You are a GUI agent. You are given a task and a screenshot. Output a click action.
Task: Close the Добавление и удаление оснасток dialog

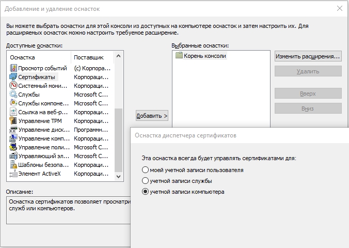click(339, 9)
